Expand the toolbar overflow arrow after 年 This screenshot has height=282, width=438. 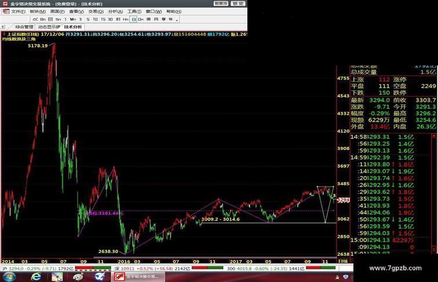pos(177,20)
